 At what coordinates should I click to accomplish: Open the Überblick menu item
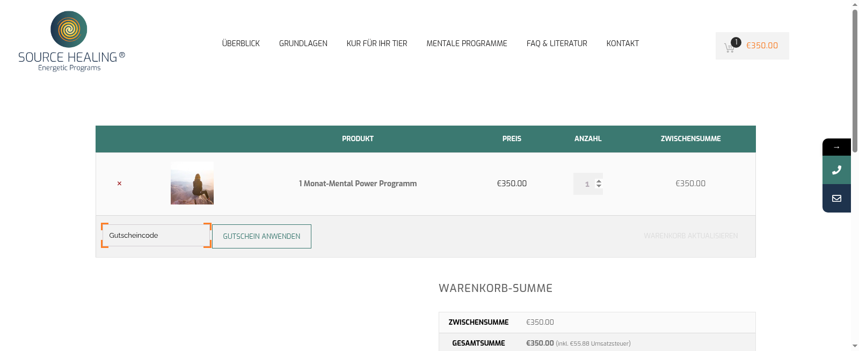coord(241,43)
